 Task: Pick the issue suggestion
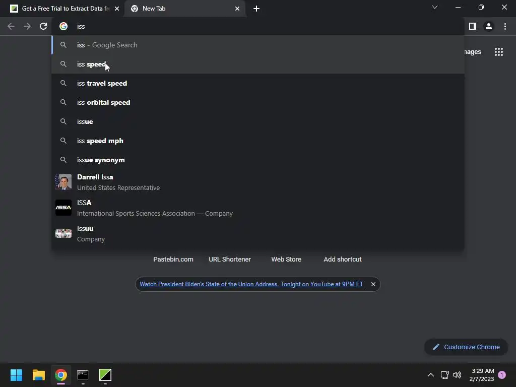[258, 121]
